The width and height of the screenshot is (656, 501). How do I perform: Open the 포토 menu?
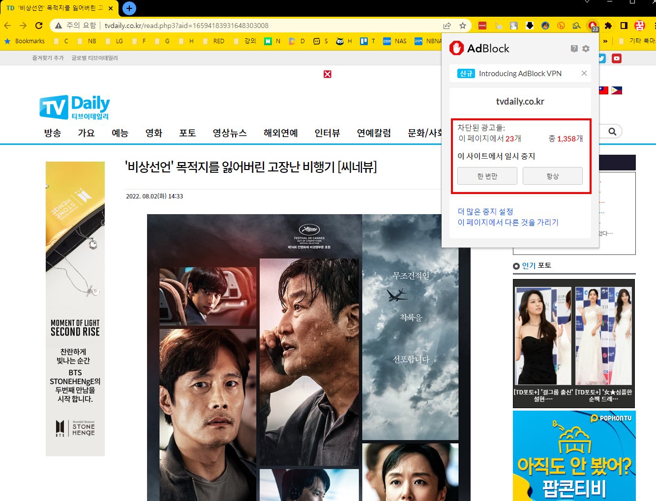coord(187,133)
